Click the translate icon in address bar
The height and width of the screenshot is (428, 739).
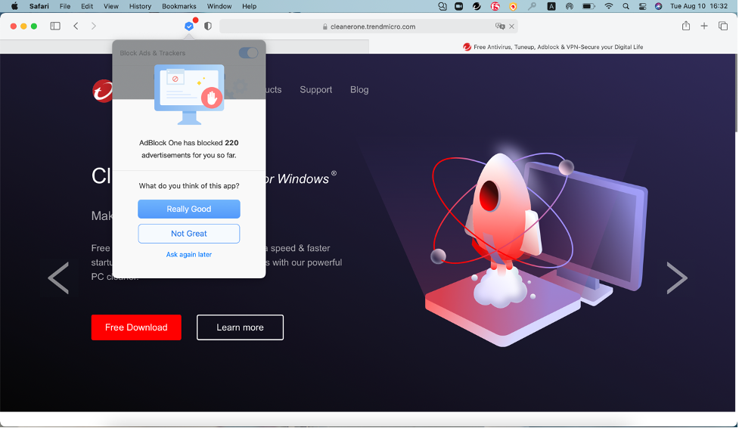[x=499, y=26]
